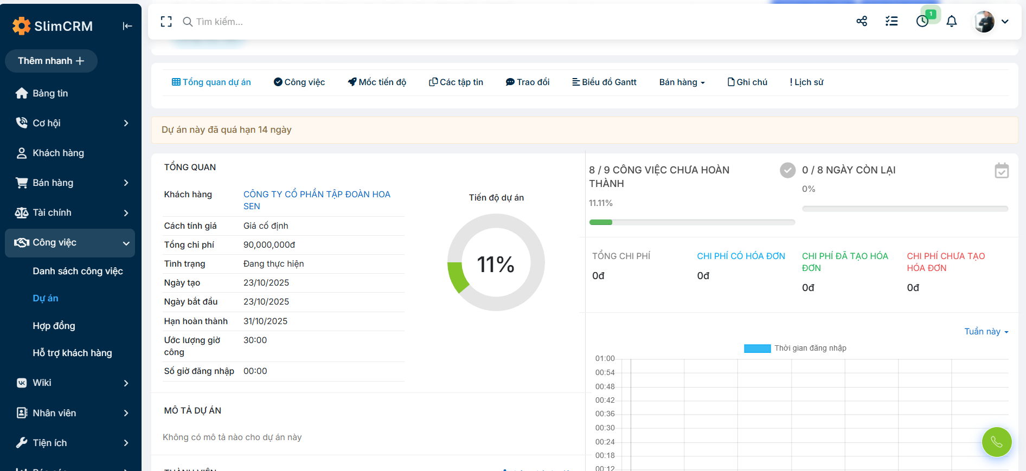Click the Thêm nhanh button
Image resolution: width=1026 pixels, height=471 pixels.
click(51, 61)
